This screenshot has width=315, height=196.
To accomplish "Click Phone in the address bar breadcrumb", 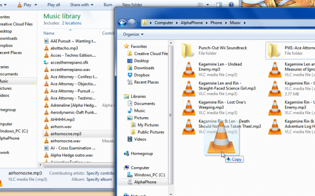I will [216, 23].
